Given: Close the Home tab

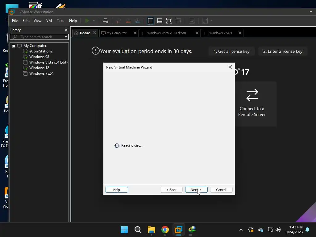Looking at the screenshot, I should click(x=94, y=33).
